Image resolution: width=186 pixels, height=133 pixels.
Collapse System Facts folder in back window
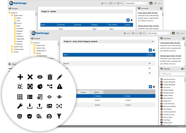coord(12,15)
